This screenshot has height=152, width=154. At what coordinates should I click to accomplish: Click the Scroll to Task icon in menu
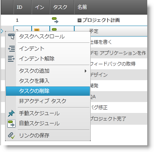coord(11,37)
